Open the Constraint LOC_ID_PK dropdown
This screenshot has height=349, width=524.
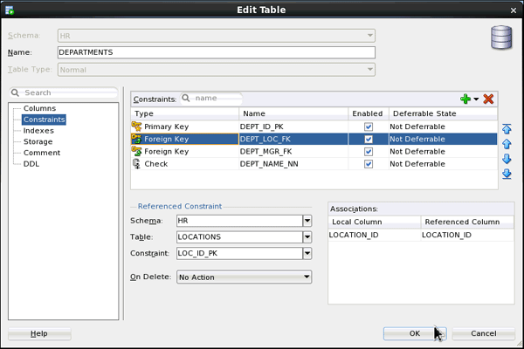(x=307, y=253)
